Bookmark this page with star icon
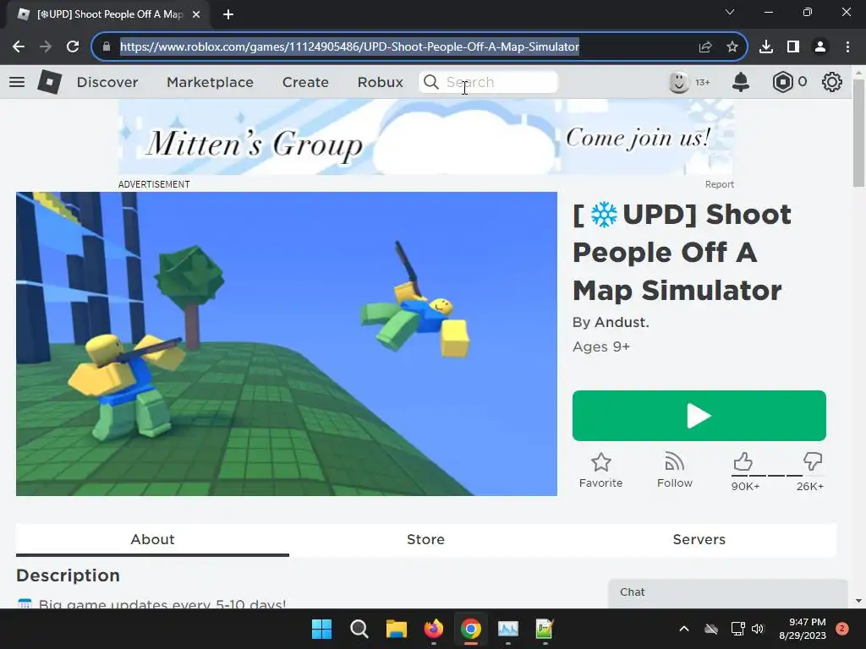This screenshot has height=649, width=866. (732, 47)
